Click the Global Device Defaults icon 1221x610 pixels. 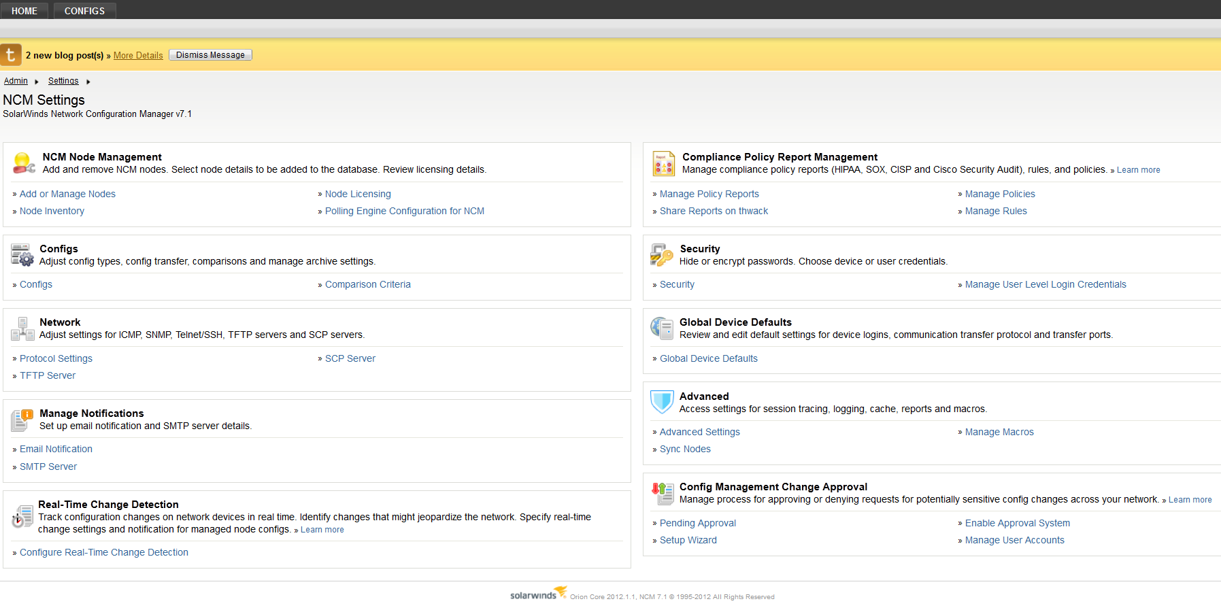[x=662, y=328]
